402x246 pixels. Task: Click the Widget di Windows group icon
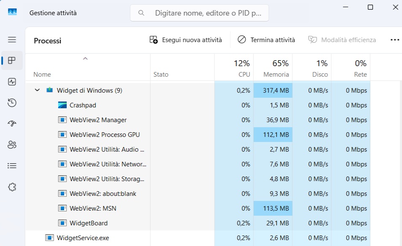coord(49,90)
